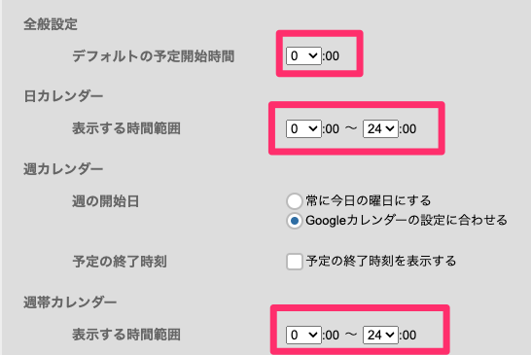
Task: Enable the 予定の終了時刻を表示する checkbox
Action: pyautogui.click(x=295, y=262)
